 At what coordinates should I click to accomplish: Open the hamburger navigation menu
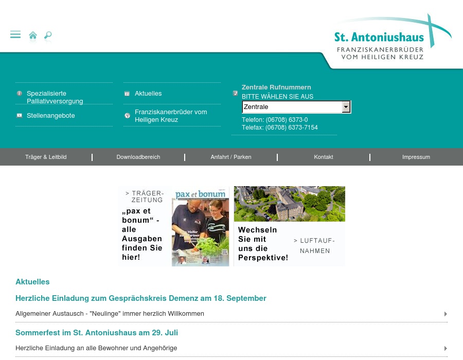15,34
